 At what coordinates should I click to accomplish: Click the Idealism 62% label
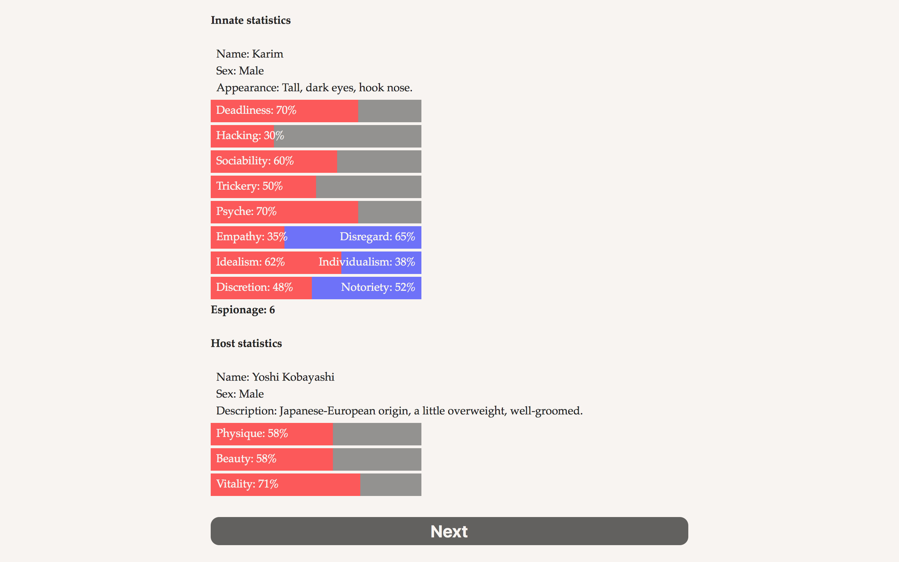coord(250,262)
